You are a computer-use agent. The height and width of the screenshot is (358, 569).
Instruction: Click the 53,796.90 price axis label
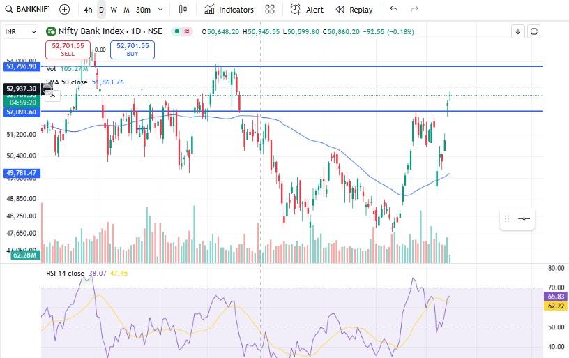coord(22,66)
